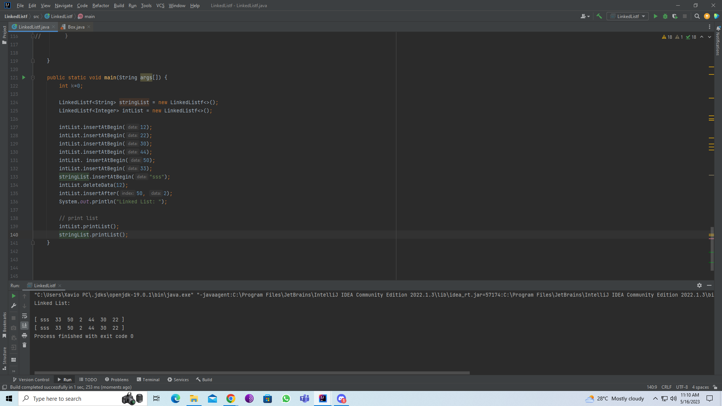Open the IDE updates orange arrow icon
722x406 pixels.
tap(707, 16)
